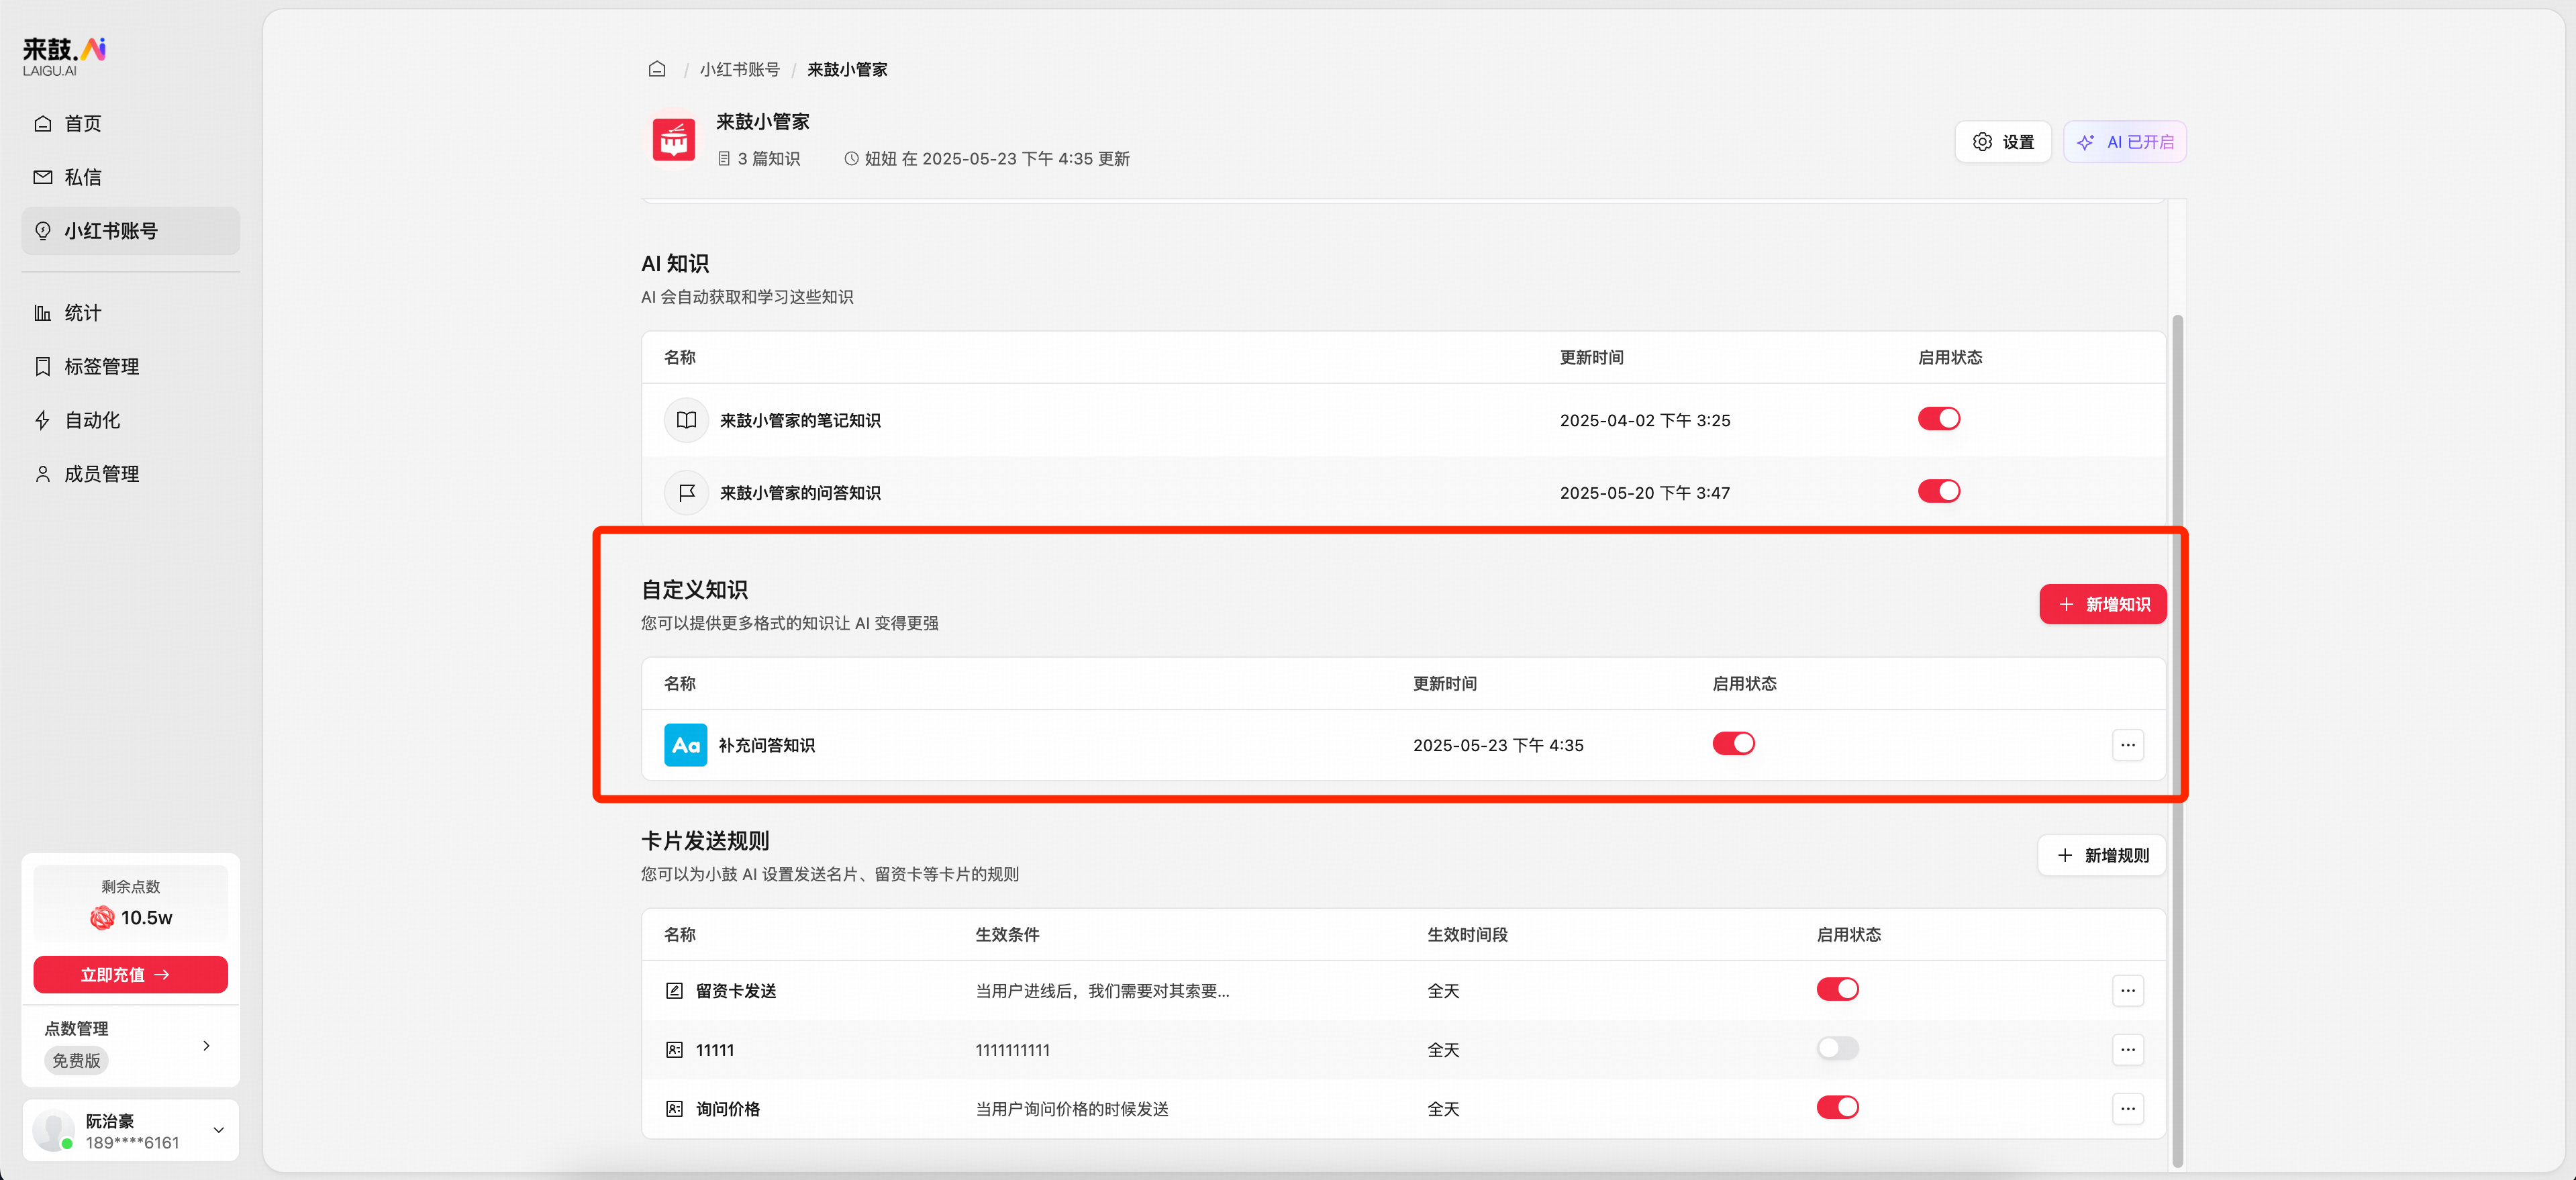This screenshot has height=1180, width=2576.
Task: Open more options for 留资卡发送
Action: pyautogui.click(x=2128, y=990)
